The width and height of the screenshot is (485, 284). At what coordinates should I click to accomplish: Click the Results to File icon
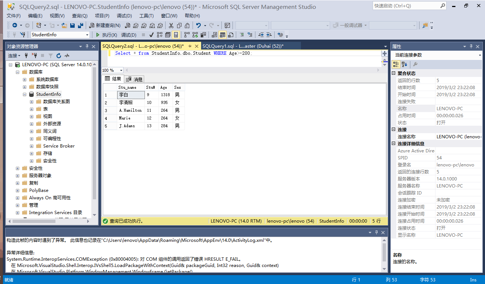pos(230,34)
